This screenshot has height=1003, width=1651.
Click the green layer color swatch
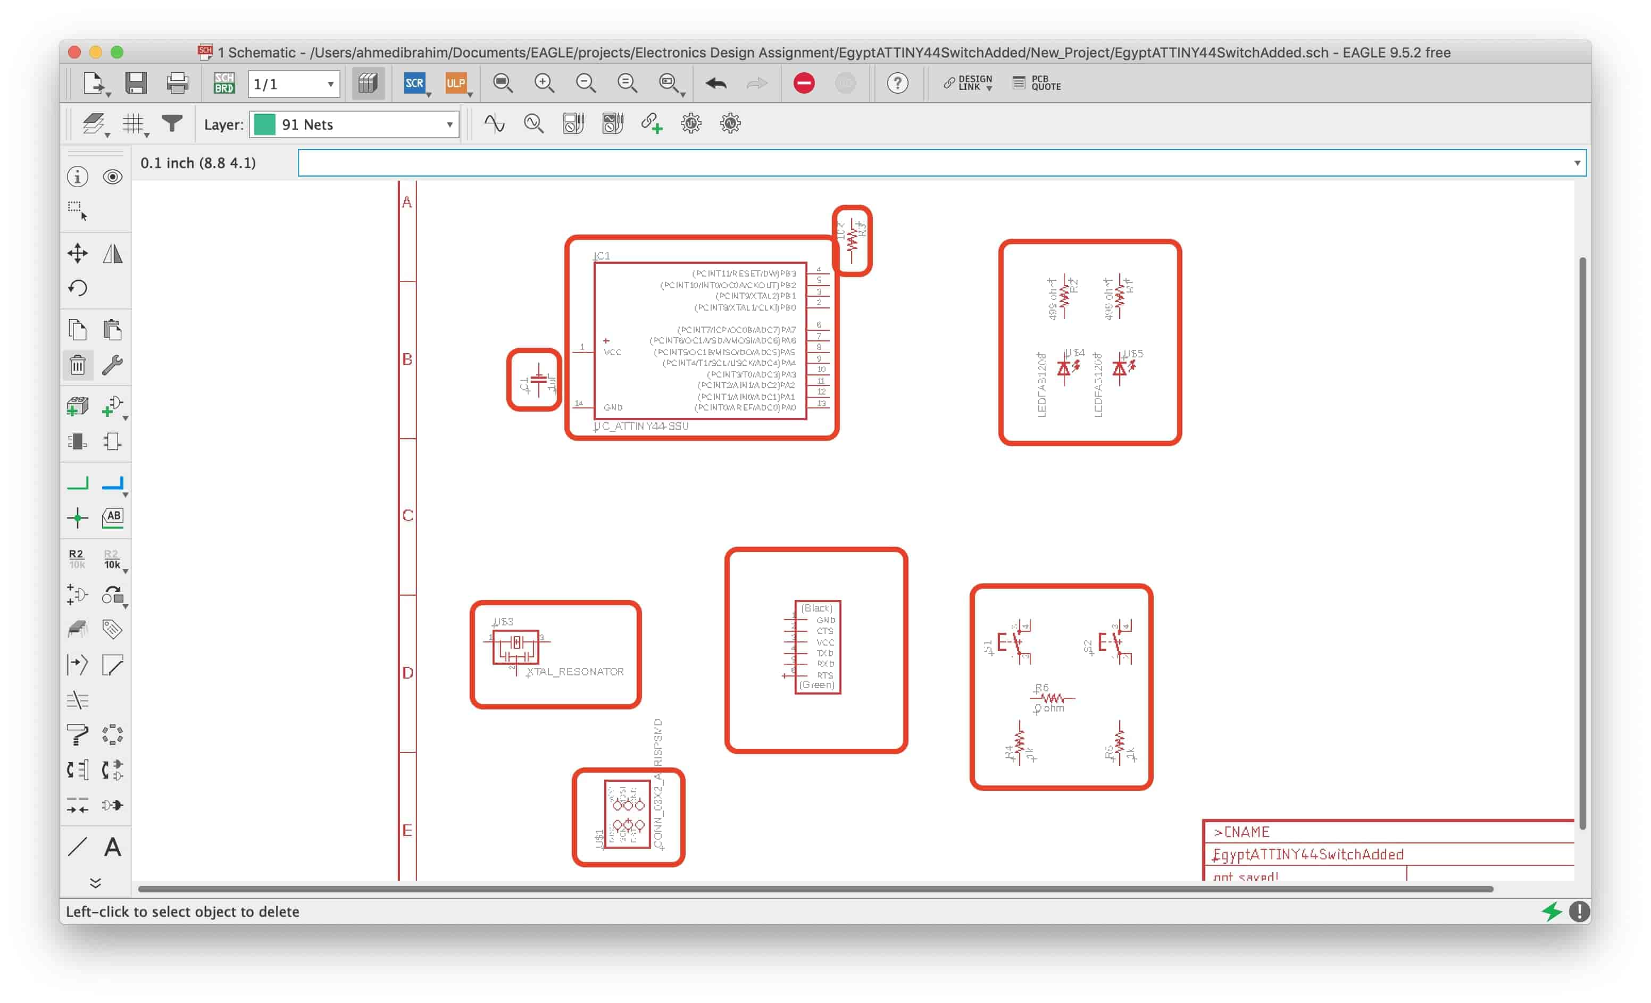(x=265, y=124)
